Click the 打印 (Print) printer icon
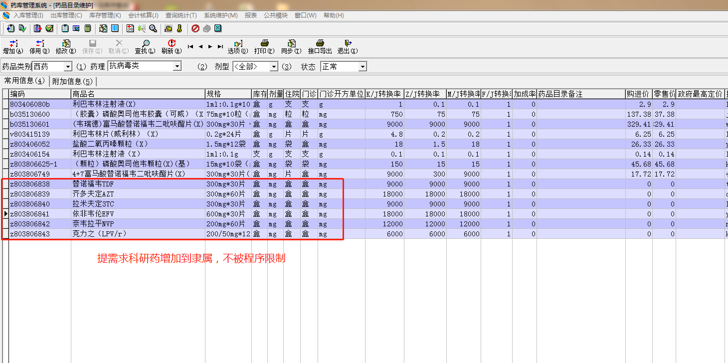The height and width of the screenshot is (363, 728). [x=264, y=44]
